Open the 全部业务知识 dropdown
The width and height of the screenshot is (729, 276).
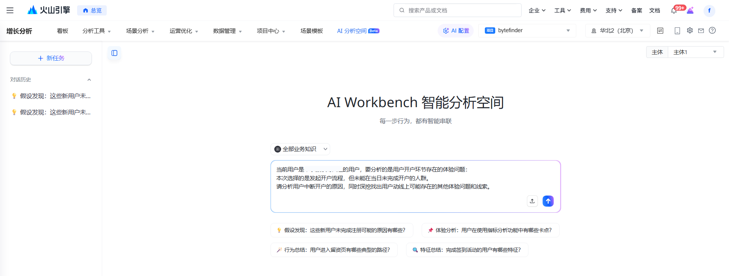(300, 149)
